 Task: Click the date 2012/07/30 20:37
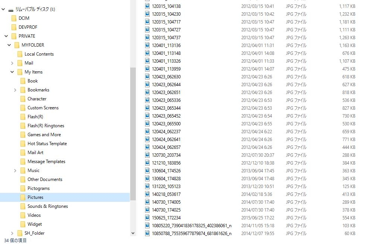click(258, 155)
